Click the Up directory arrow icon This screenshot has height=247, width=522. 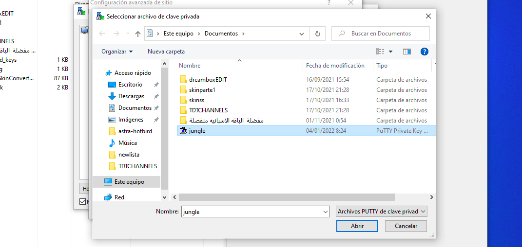coord(138,34)
